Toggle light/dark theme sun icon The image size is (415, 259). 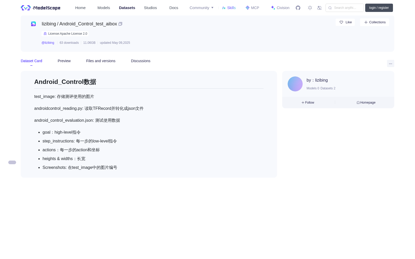[x=310, y=8]
